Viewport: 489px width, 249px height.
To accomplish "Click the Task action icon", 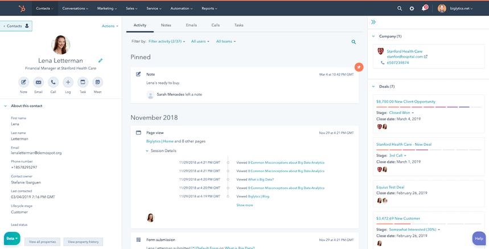I will click(83, 83).
